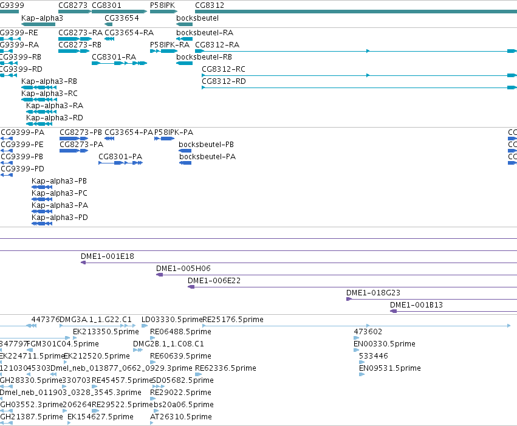This screenshot has width=517, height=426.
Task: Select EST EK213350.5prime label
Action: point(106,332)
